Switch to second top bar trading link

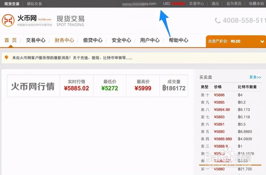pyautogui.click(x=34, y=4)
